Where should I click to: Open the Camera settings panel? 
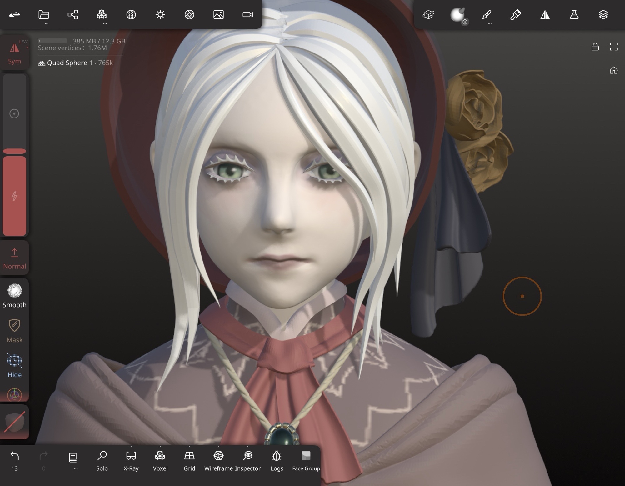(x=247, y=15)
